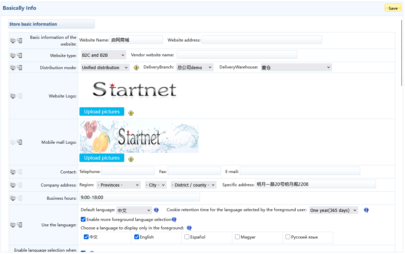Screen dimensions: 405x254
Task: Click the blue info icon next to Default language
Action: pyautogui.click(x=156, y=210)
